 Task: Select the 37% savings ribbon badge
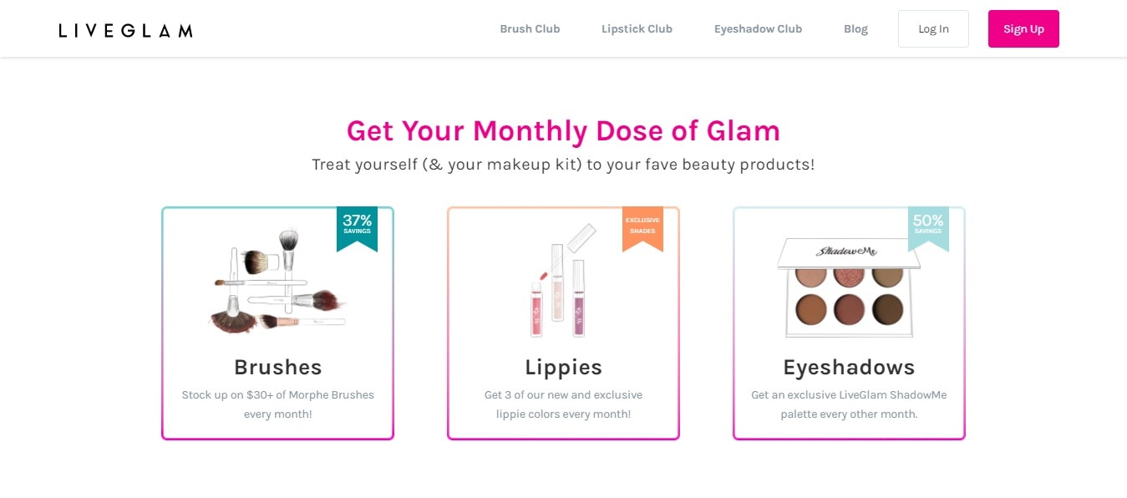[357, 229]
